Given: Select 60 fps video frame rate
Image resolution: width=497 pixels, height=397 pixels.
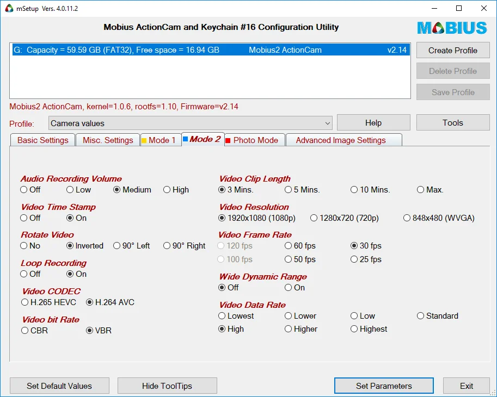Looking at the screenshot, I should pyautogui.click(x=300, y=246).
